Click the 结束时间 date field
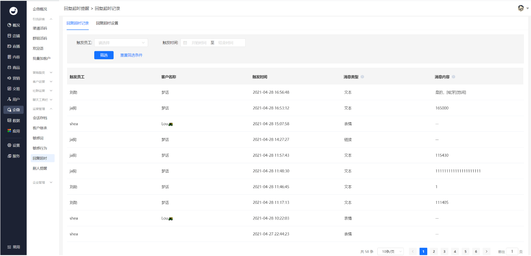This screenshot has height=256, width=531. pyautogui.click(x=226, y=43)
